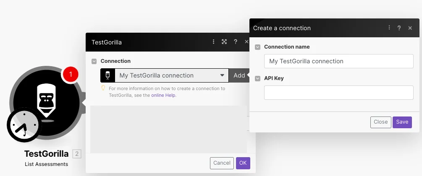Open help in Create a connection dialog

399,28
